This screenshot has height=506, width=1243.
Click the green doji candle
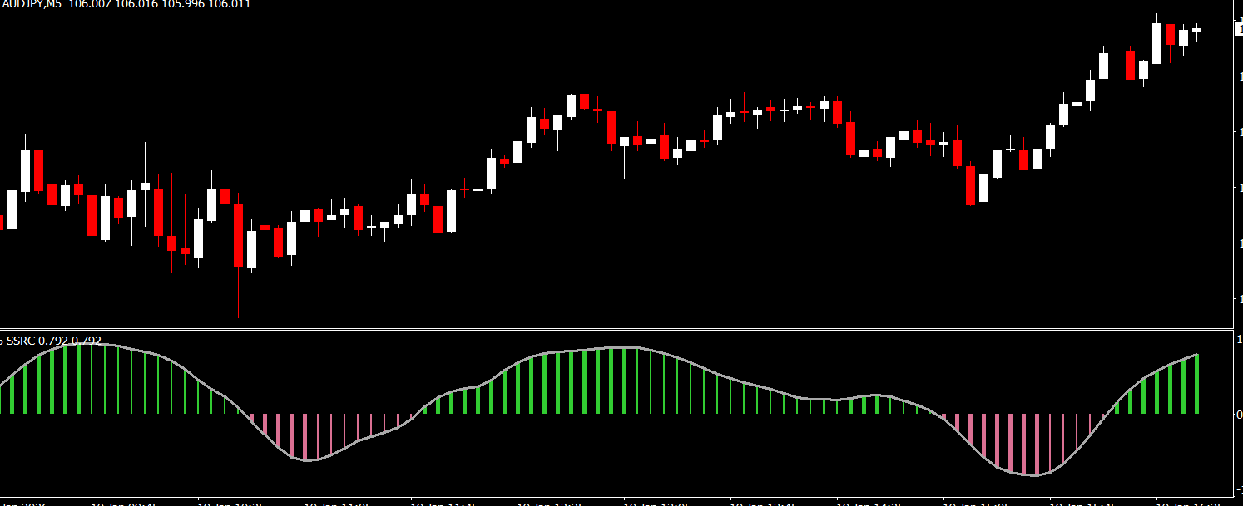(x=1117, y=53)
